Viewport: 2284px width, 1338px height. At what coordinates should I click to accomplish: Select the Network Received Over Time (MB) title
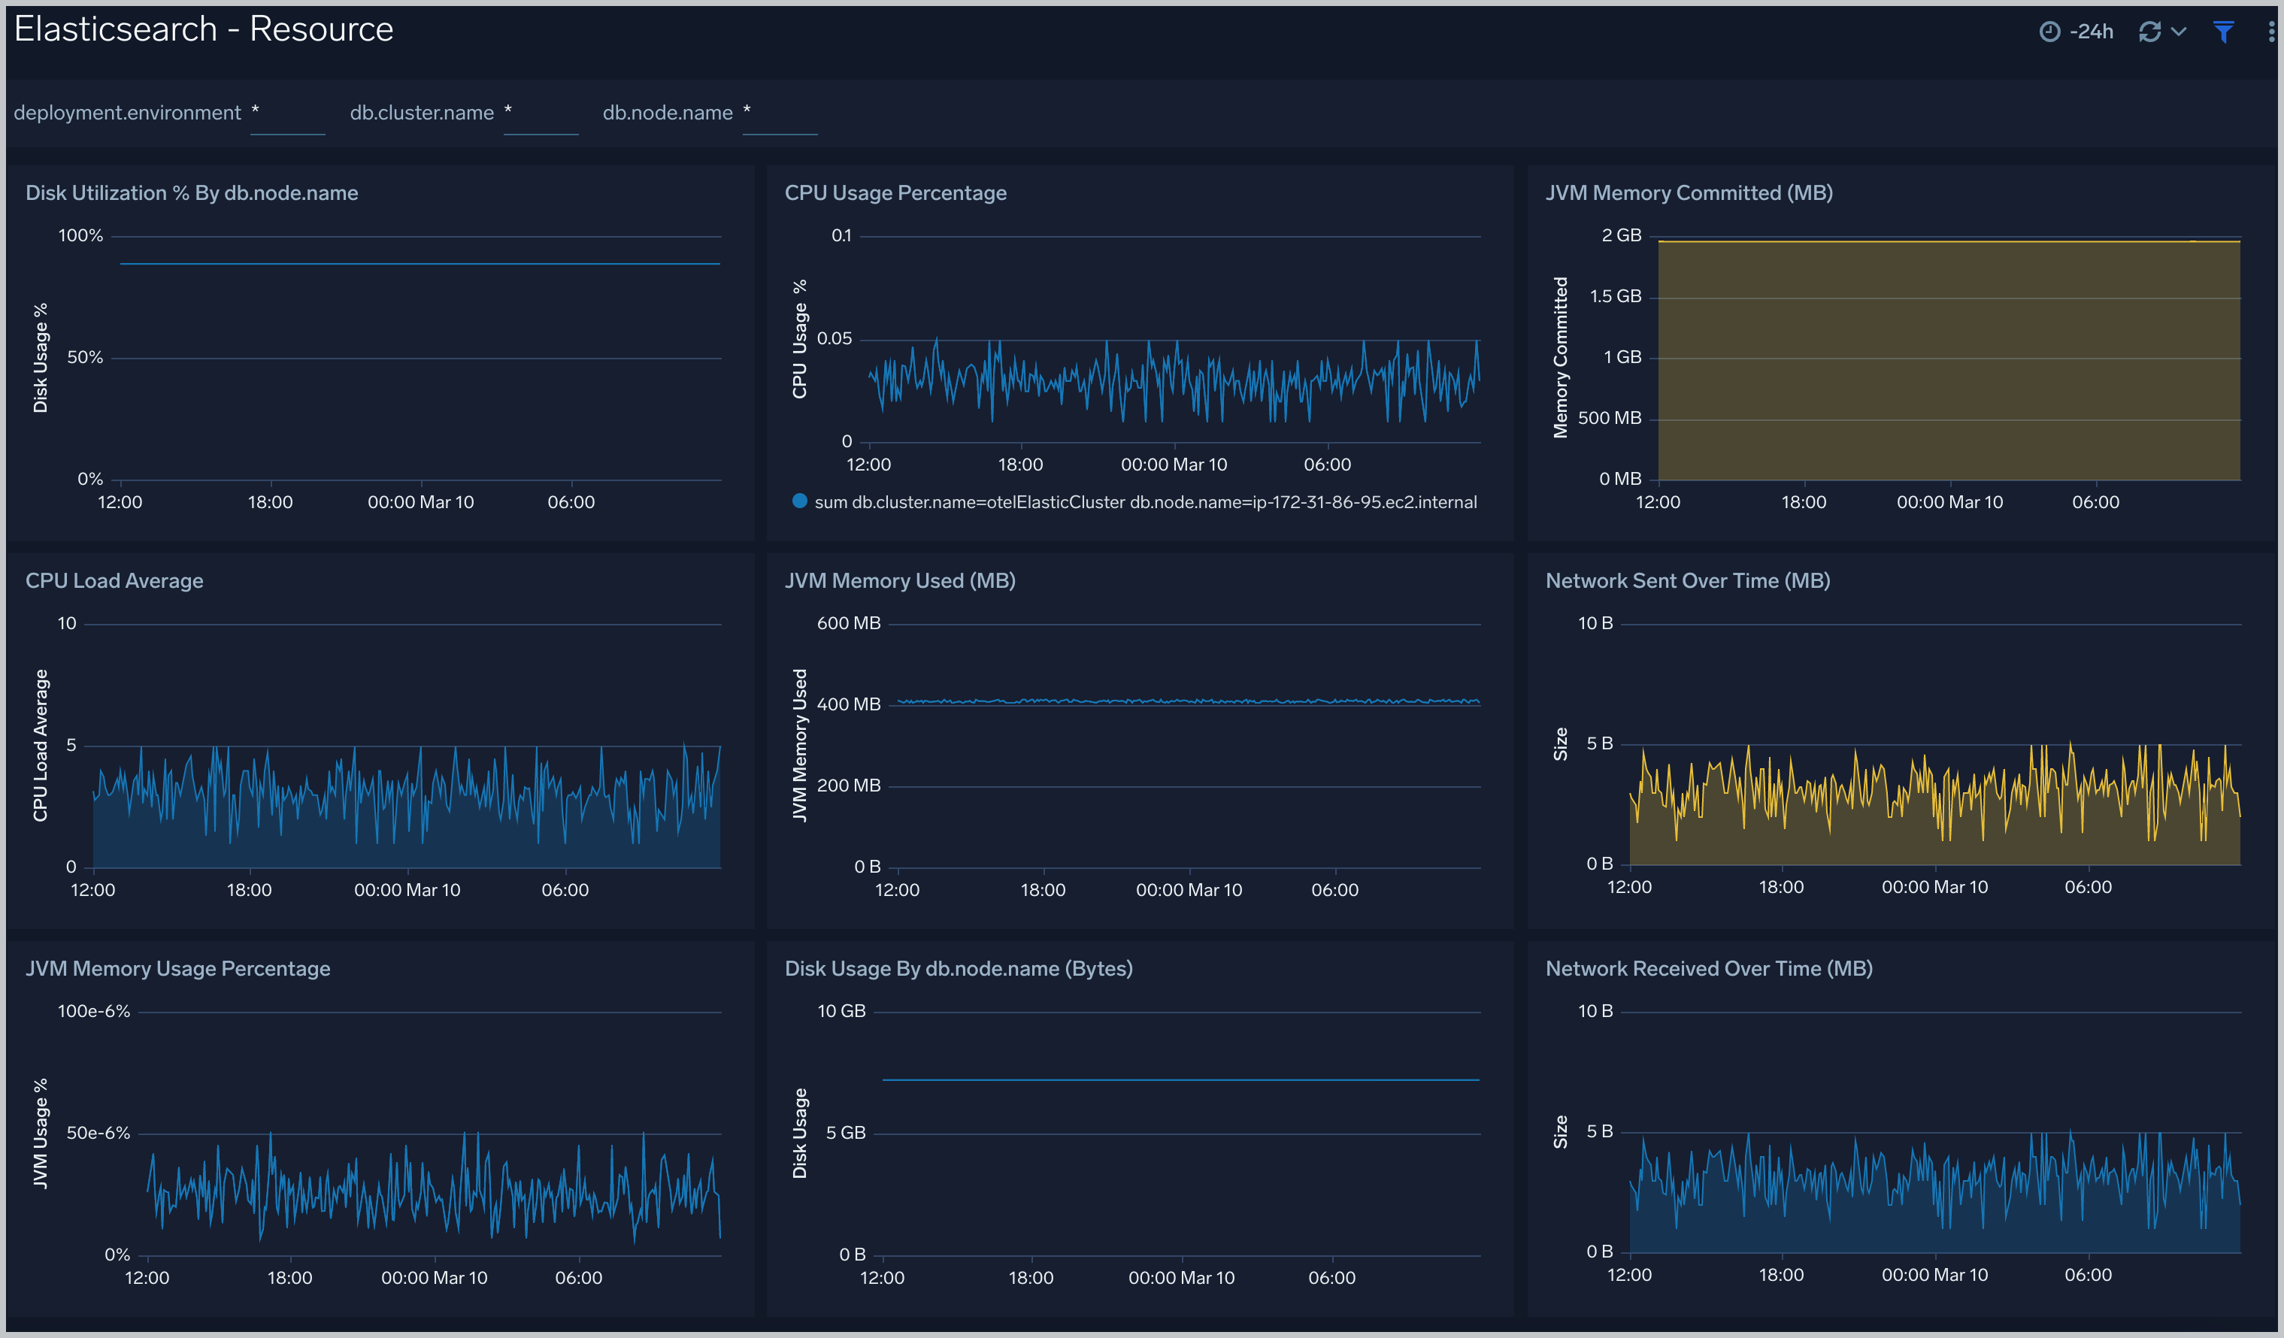tap(1710, 969)
